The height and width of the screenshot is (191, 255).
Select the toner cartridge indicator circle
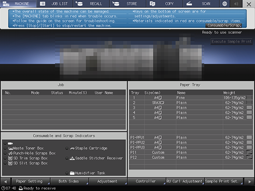[x=5, y=143]
